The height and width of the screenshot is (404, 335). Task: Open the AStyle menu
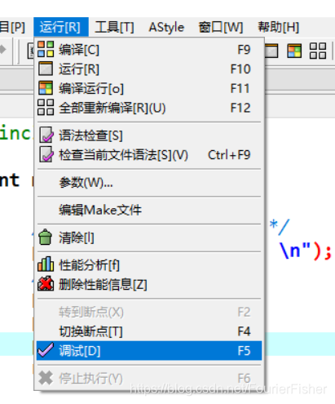166,27
